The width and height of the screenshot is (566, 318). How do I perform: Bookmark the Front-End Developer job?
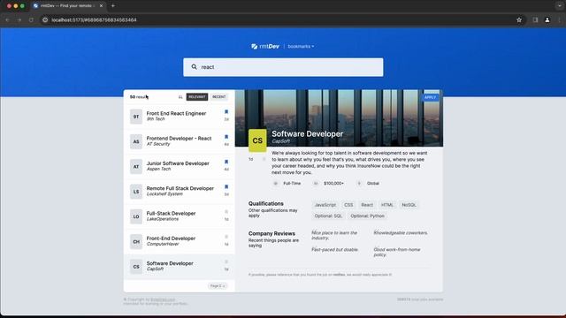pyautogui.click(x=226, y=237)
